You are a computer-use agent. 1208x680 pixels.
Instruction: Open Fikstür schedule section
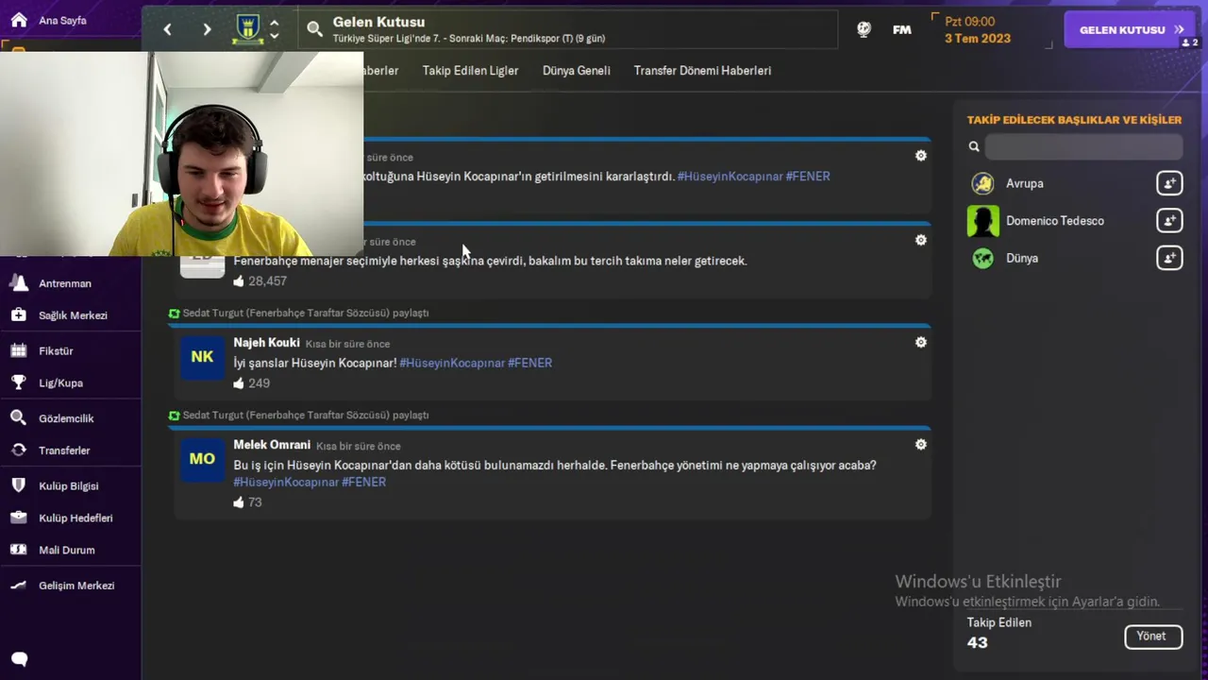(56, 350)
